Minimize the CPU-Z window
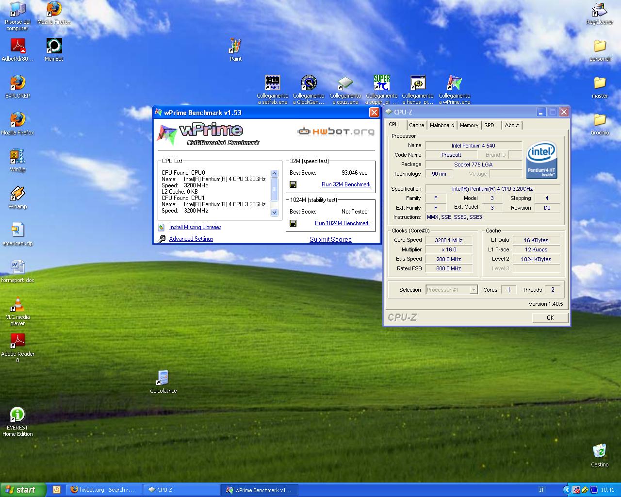This screenshot has height=497, width=621. 542,112
